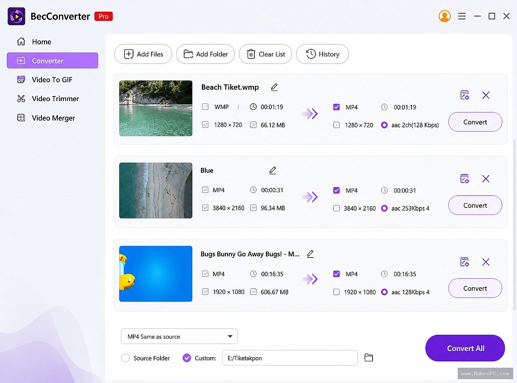Open the user account profile icon

[445, 16]
